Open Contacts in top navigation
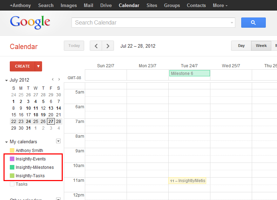Image resolution: width=277 pixels, height=200 pixels. pos(196,6)
